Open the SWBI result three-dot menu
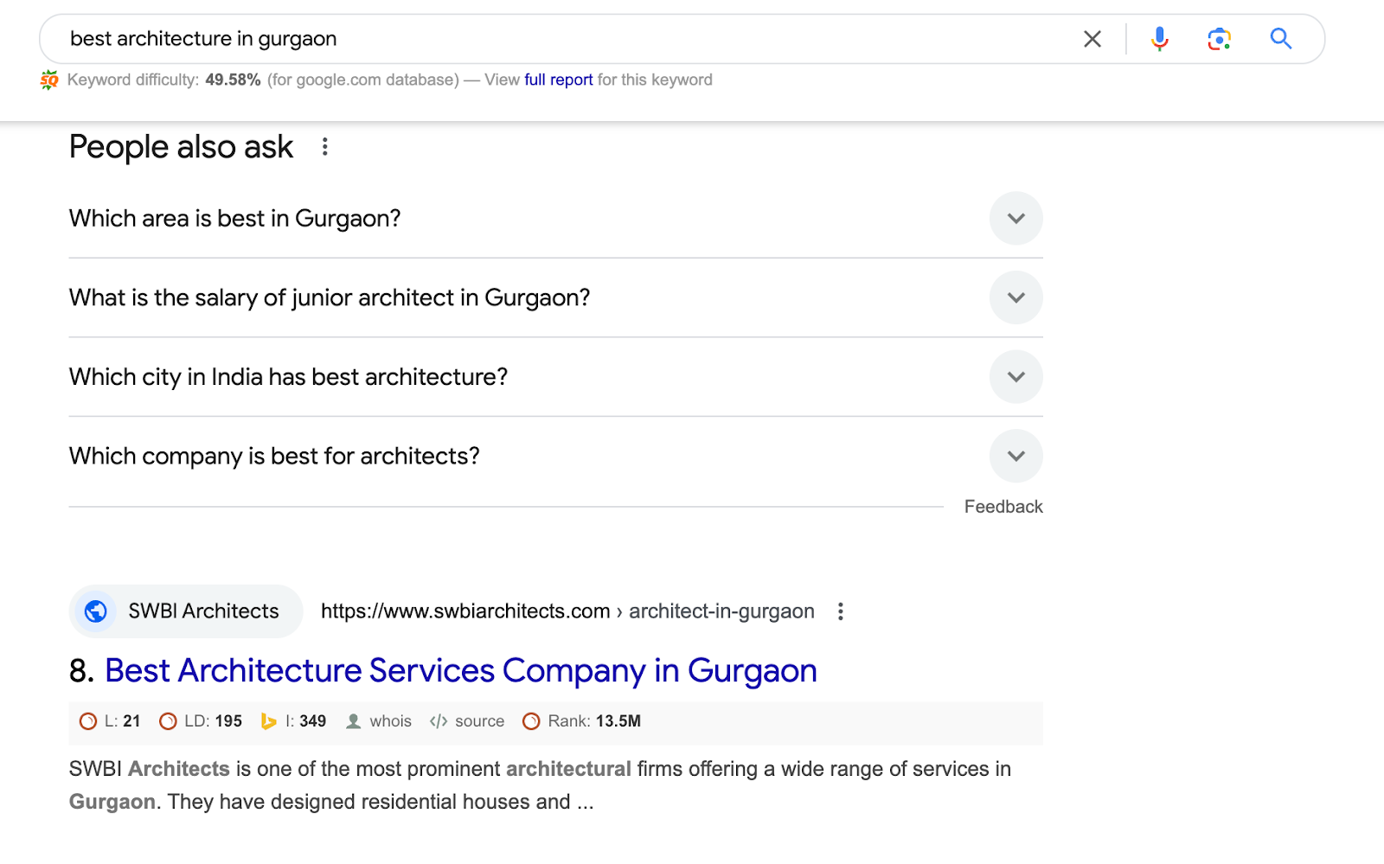 840,611
